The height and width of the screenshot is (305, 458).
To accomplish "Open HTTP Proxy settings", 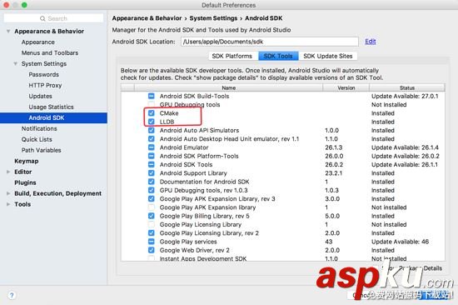I will point(45,85).
